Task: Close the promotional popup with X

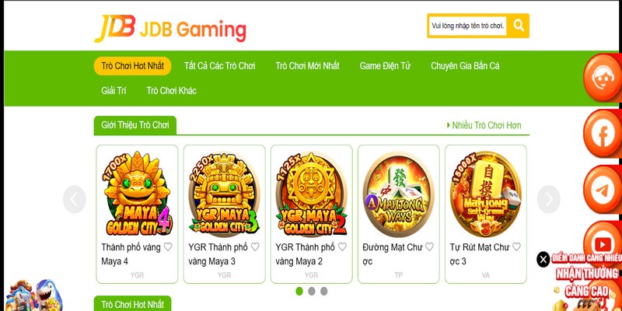Action: (x=543, y=260)
